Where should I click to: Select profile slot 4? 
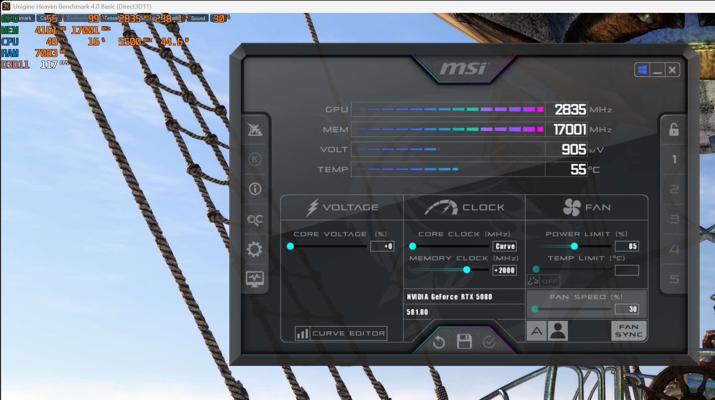(x=674, y=249)
